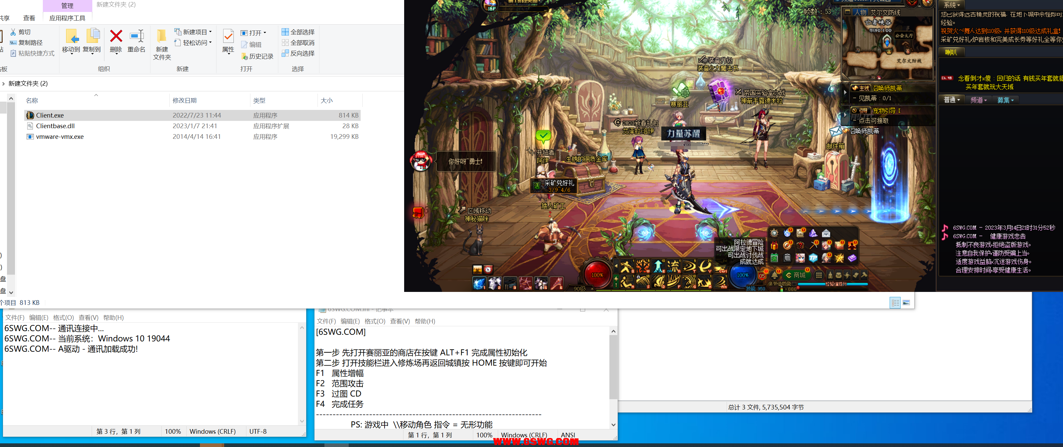Click the 商城 shop button in game
1063x447 pixels.
tap(797, 275)
